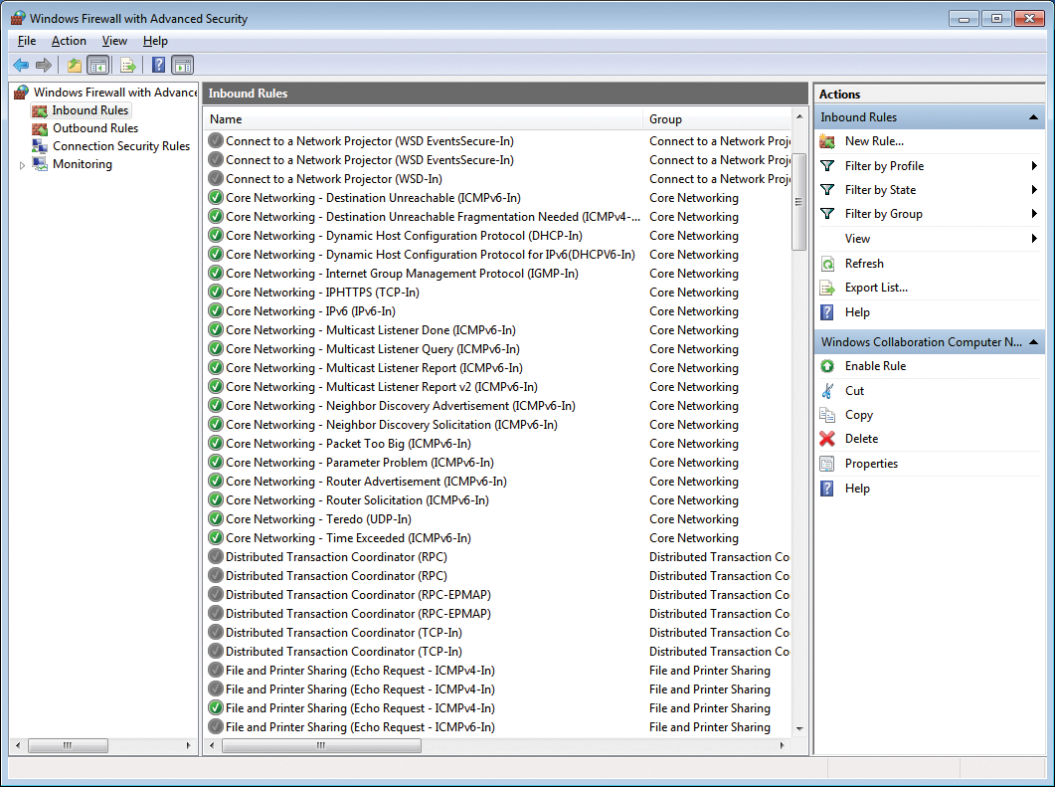This screenshot has height=787, width=1055.
Task: Click the Refresh icon in Actions pane
Action: click(827, 263)
